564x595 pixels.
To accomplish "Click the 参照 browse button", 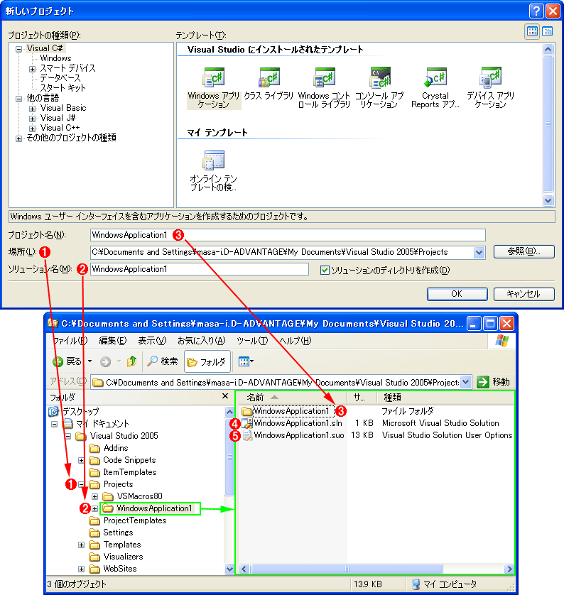I will click(524, 251).
